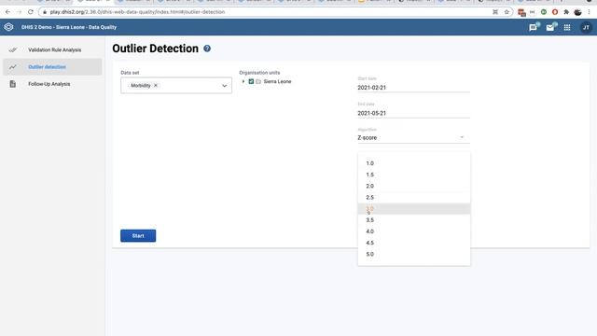The height and width of the screenshot is (336, 597).
Task: Select threshold 5.0 from the list
Action: 414,254
